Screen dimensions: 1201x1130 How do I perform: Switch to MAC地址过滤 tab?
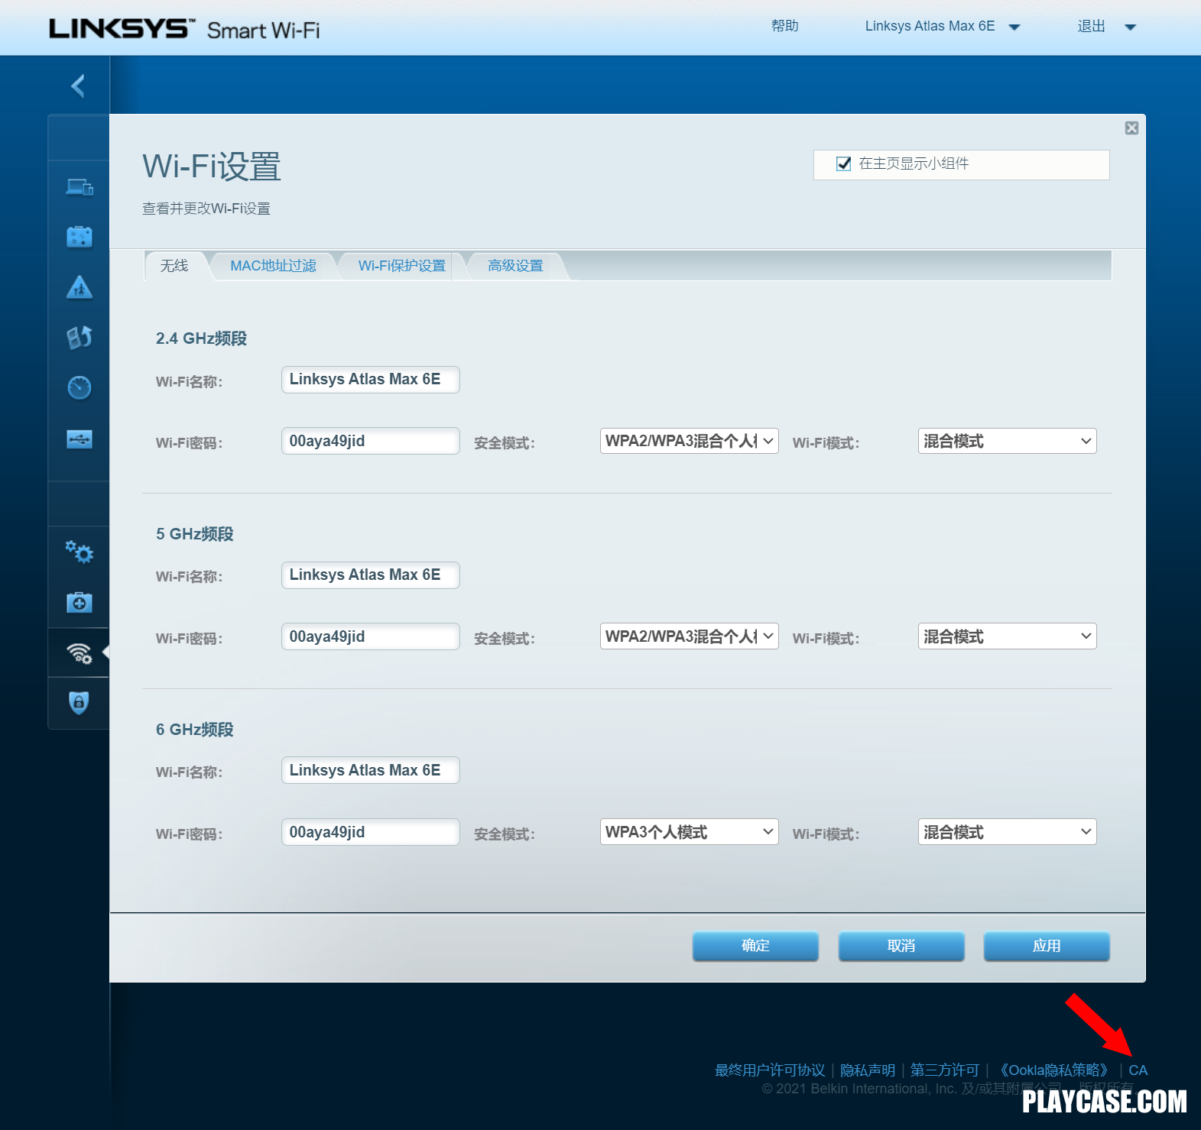pyautogui.click(x=273, y=266)
